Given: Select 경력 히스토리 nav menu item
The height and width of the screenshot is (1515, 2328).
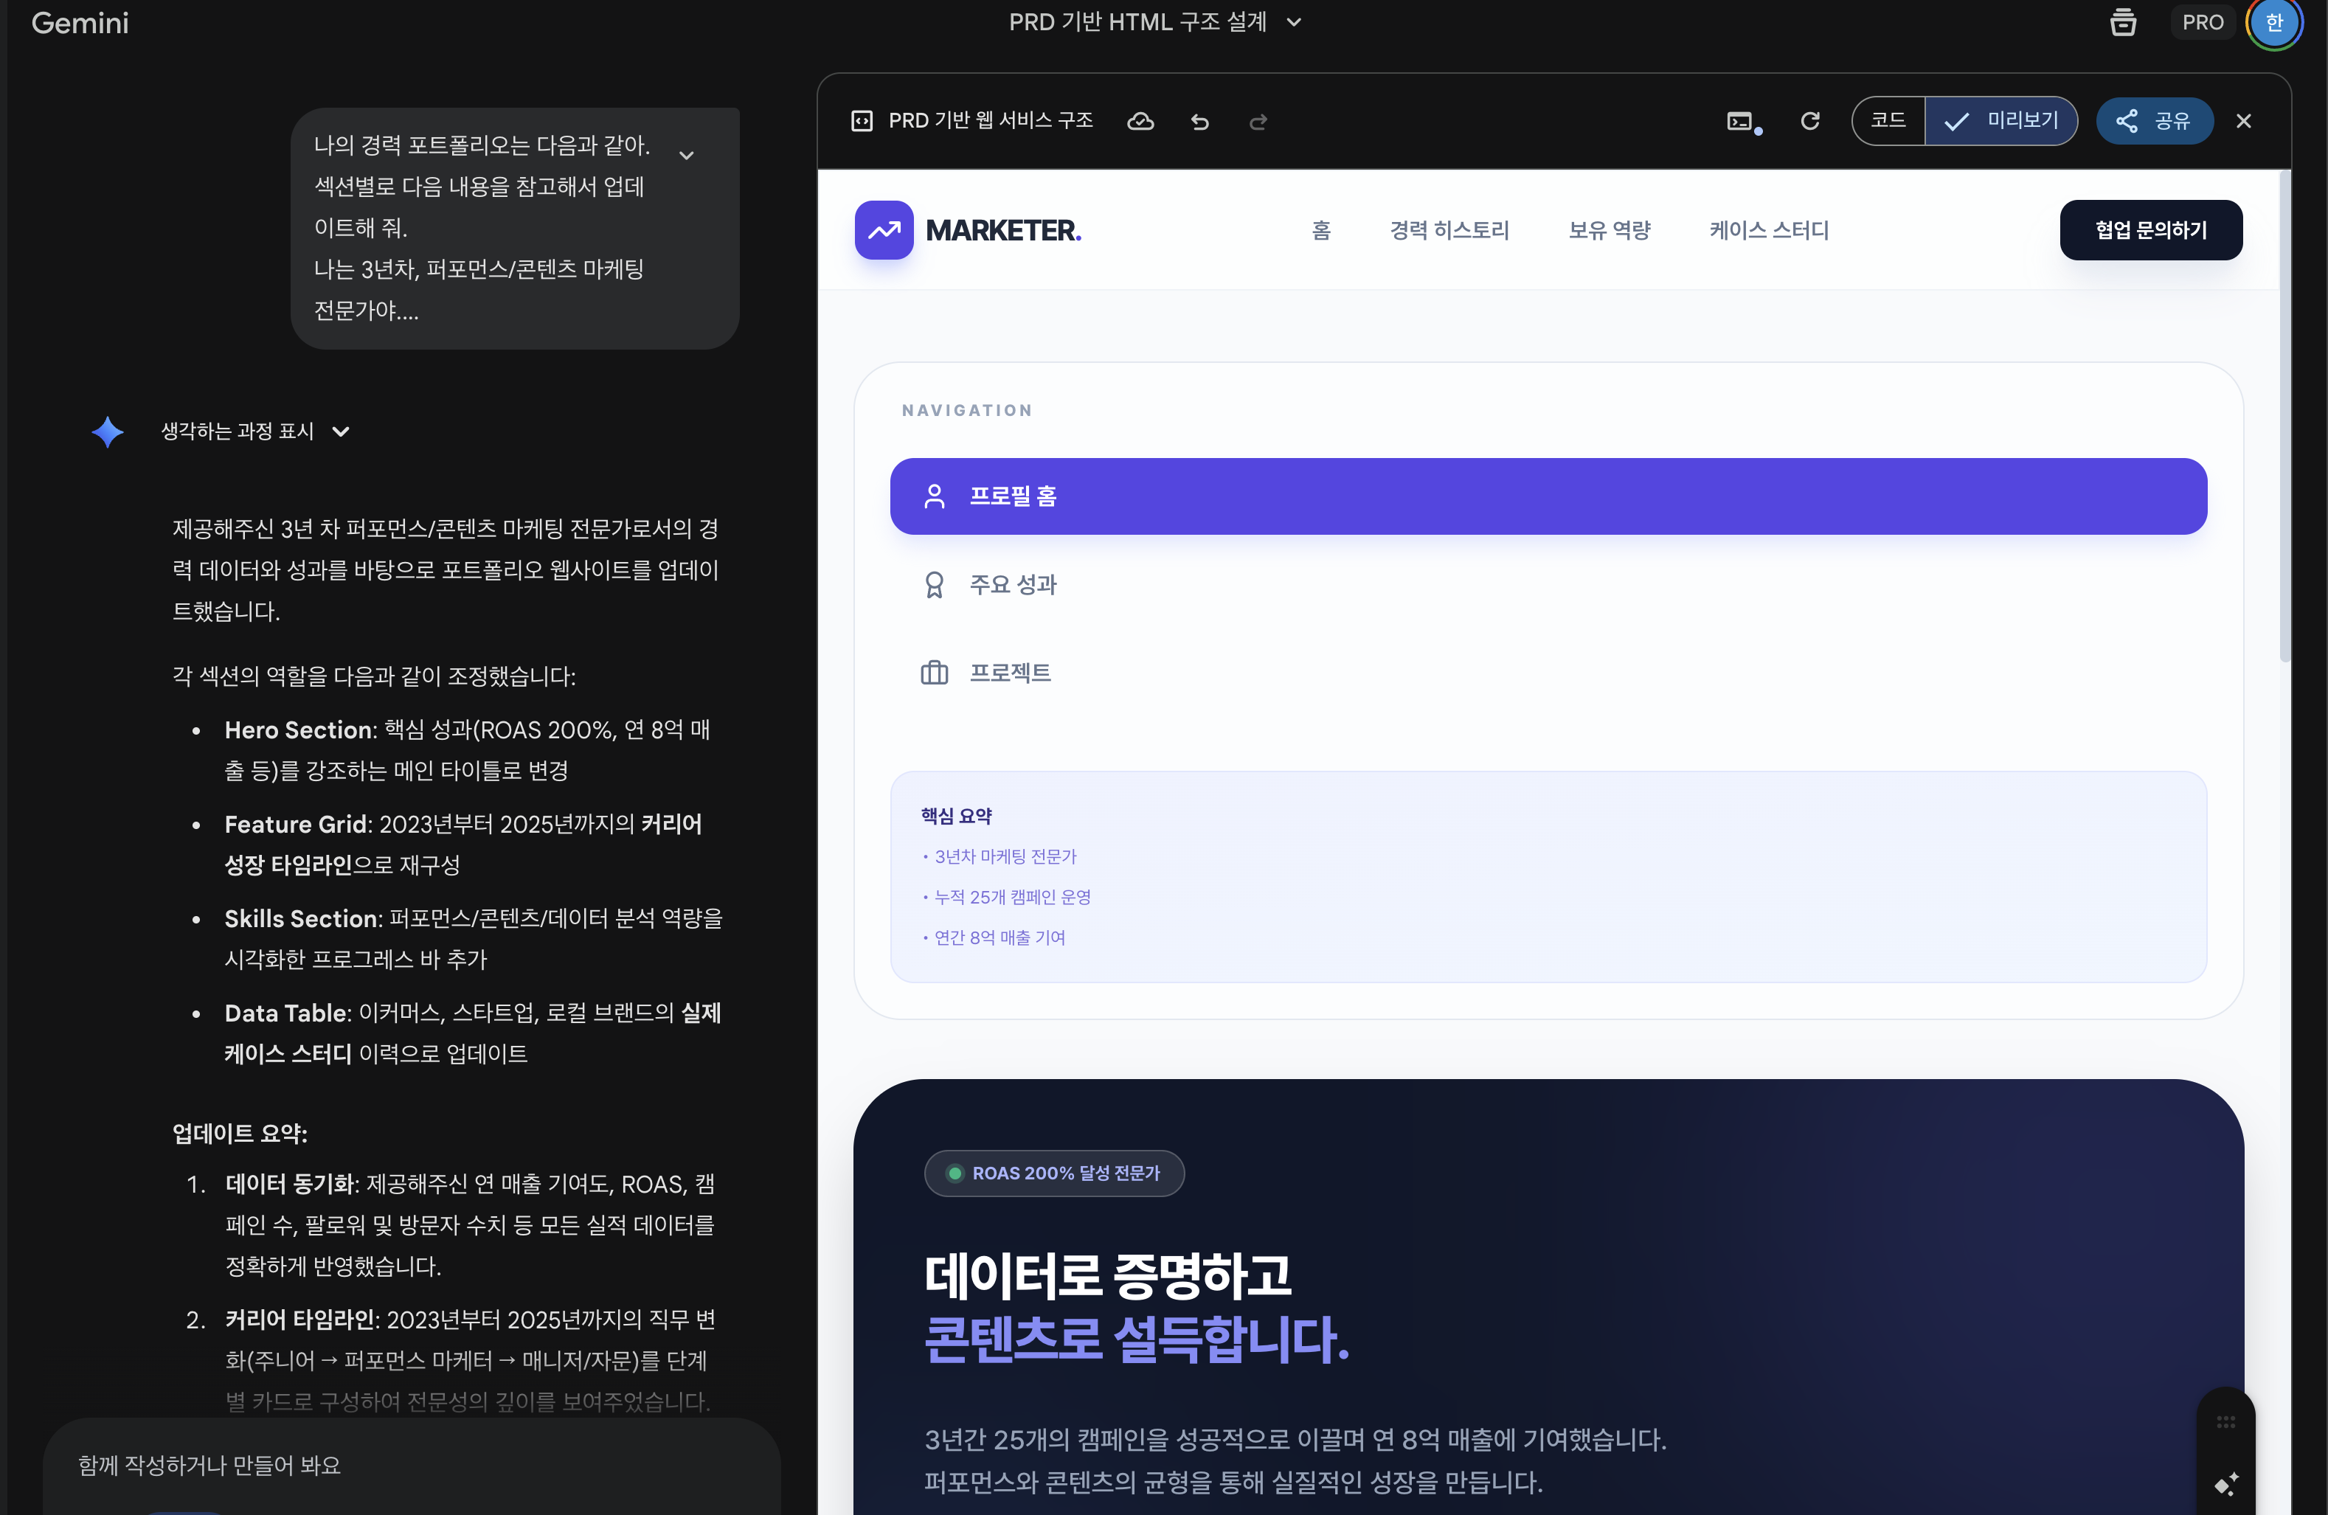Looking at the screenshot, I should click(1449, 230).
